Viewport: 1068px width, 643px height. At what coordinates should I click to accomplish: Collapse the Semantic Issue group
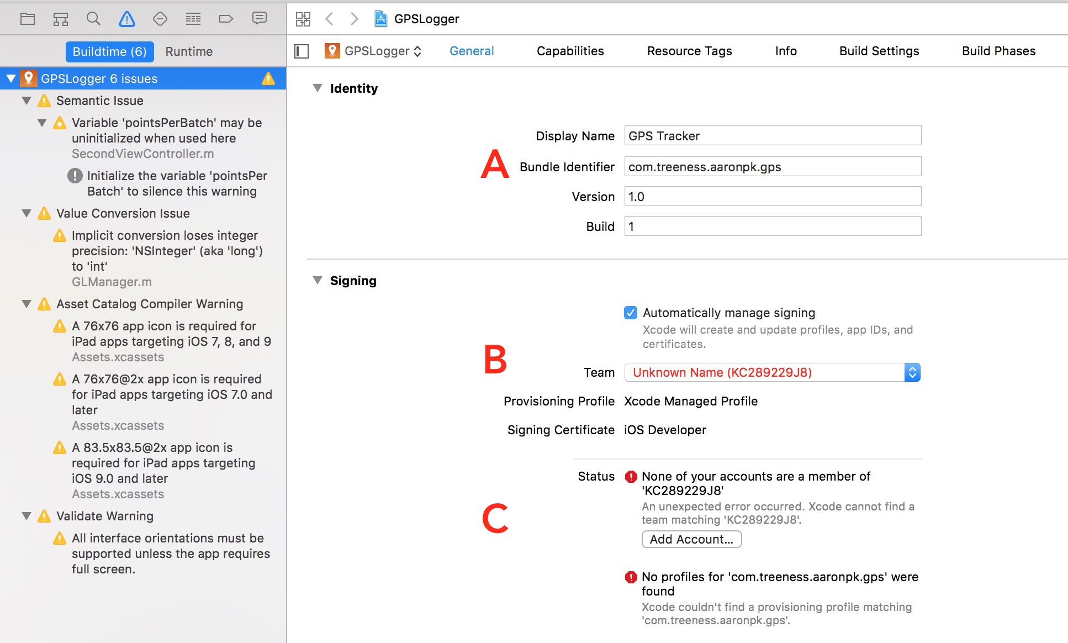coord(26,101)
